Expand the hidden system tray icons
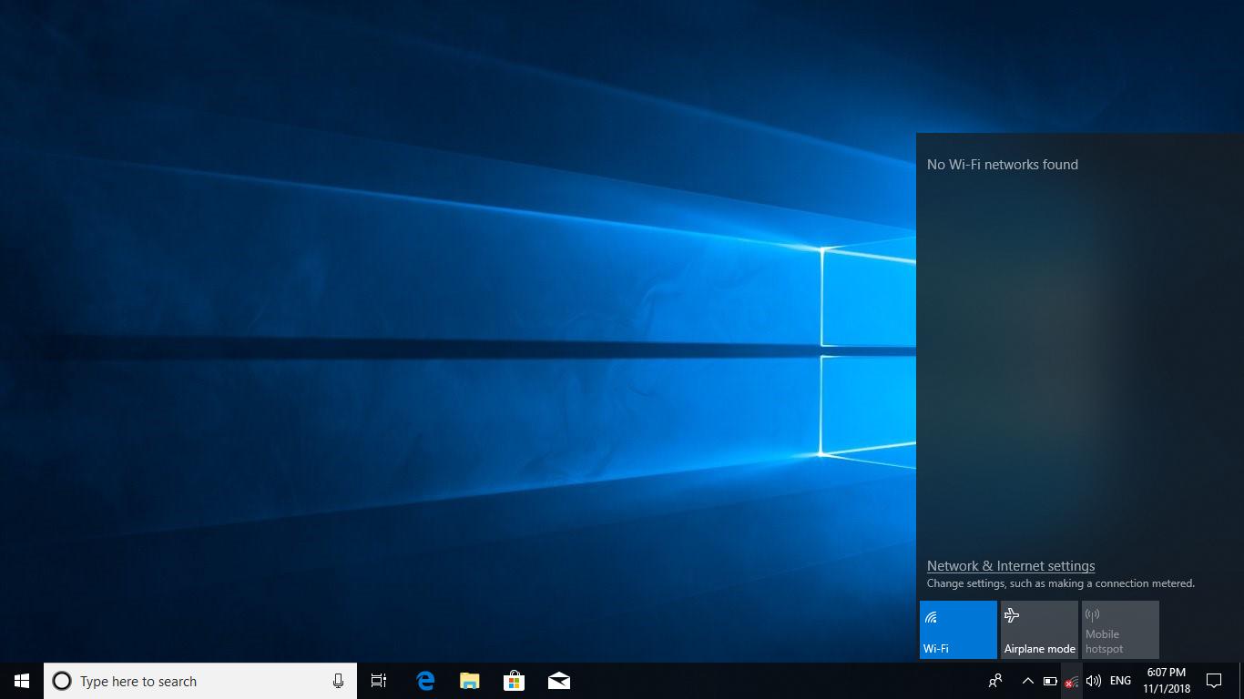 tap(1027, 681)
